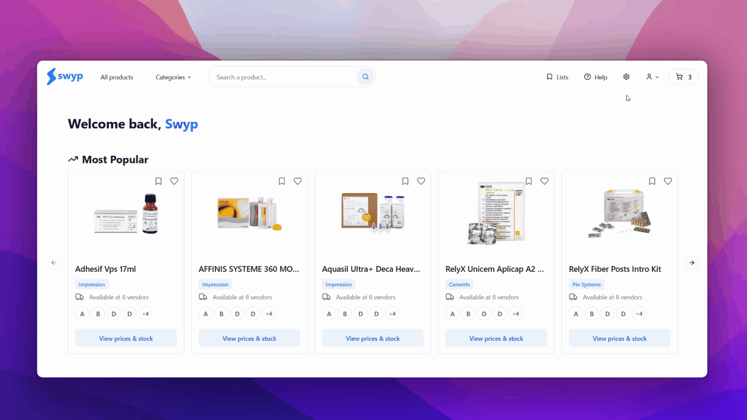Expand +4 vendors on Aquasil card
Viewport: 747px width, 420px height.
392,314
